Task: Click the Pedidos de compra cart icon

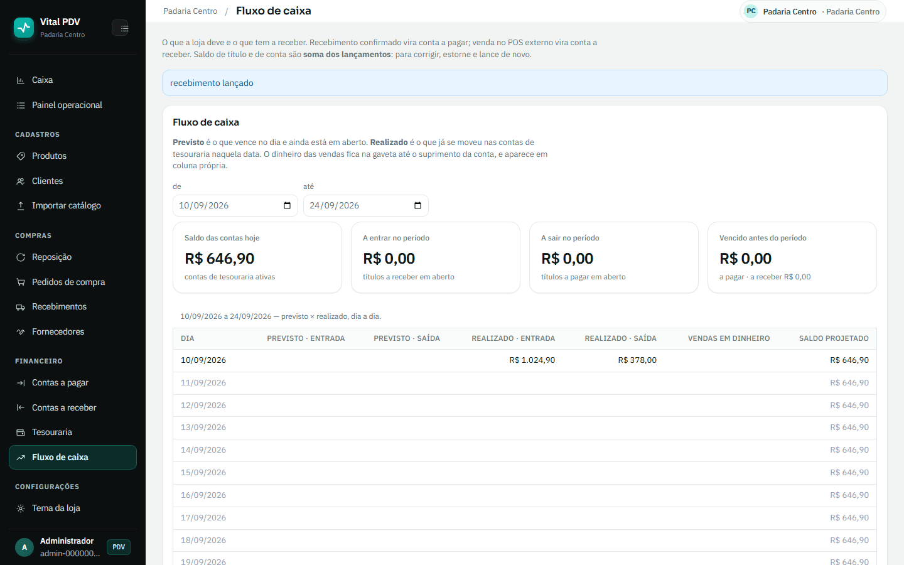Action: point(21,282)
